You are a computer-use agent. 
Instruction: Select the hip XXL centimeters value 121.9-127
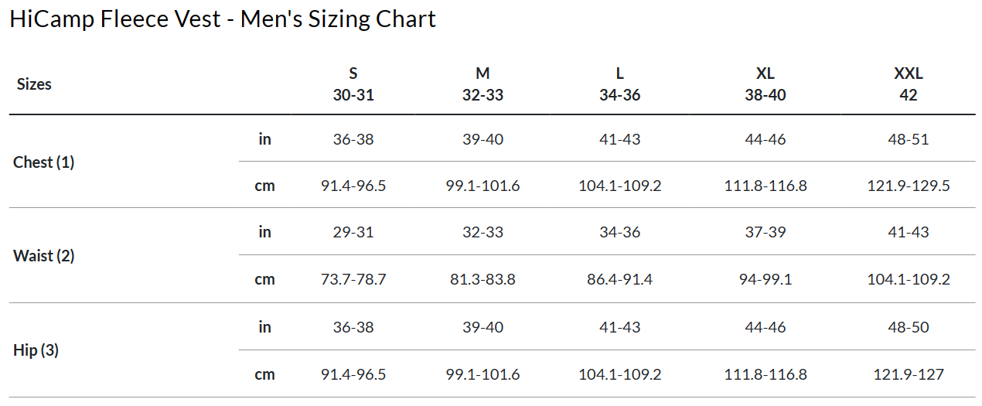click(909, 374)
